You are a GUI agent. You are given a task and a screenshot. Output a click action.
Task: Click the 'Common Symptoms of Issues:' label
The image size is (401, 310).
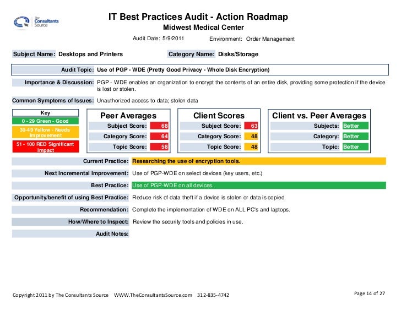coord(53,101)
